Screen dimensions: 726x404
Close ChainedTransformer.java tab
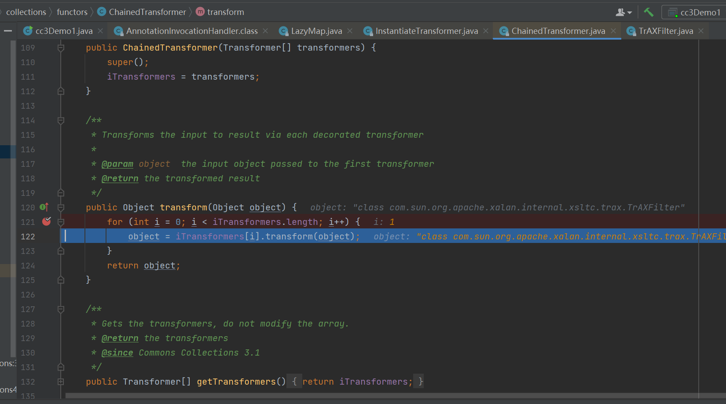[613, 31]
